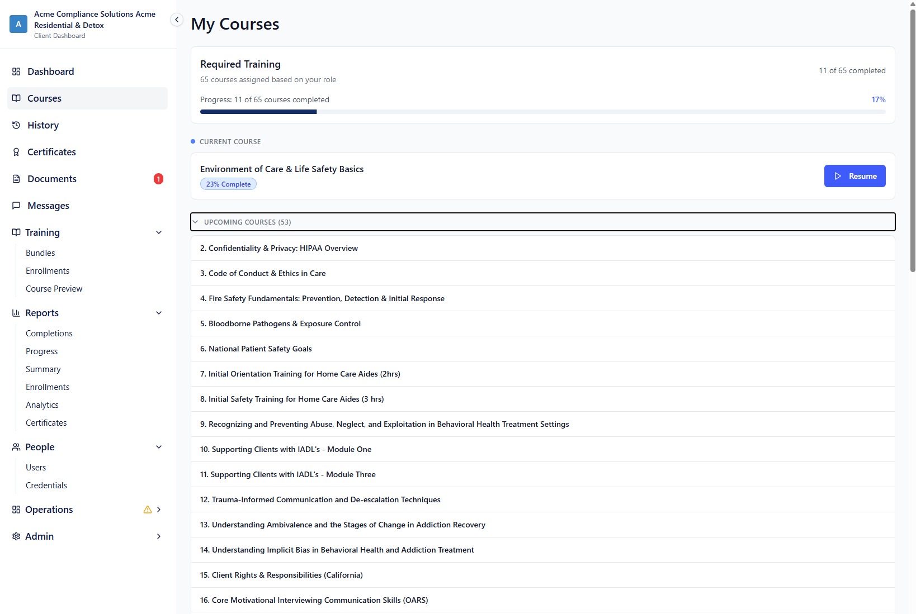Select course 2 Confidentiality & Privacy: HIPAA Overview
916x614 pixels.
coord(542,248)
